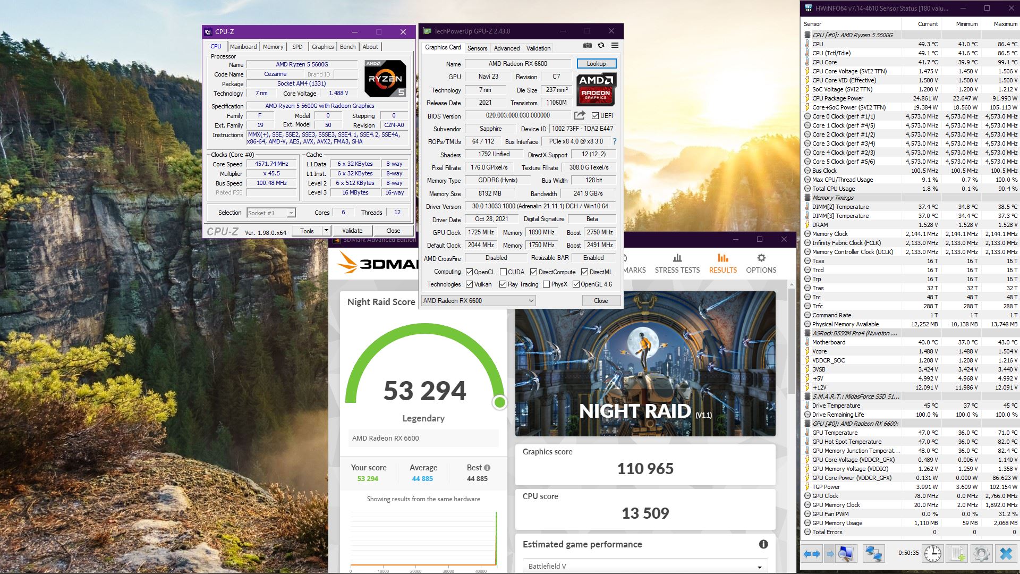Click the Validate button in CPU-Z

point(352,231)
